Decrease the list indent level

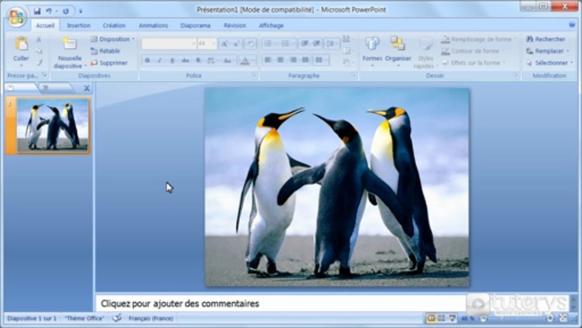tap(304, 43)
